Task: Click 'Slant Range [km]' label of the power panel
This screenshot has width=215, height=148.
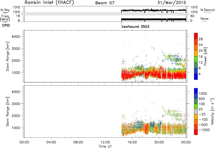Action: (x=8, y=56)
